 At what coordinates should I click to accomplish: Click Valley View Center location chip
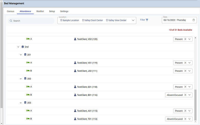click(116, 20)
